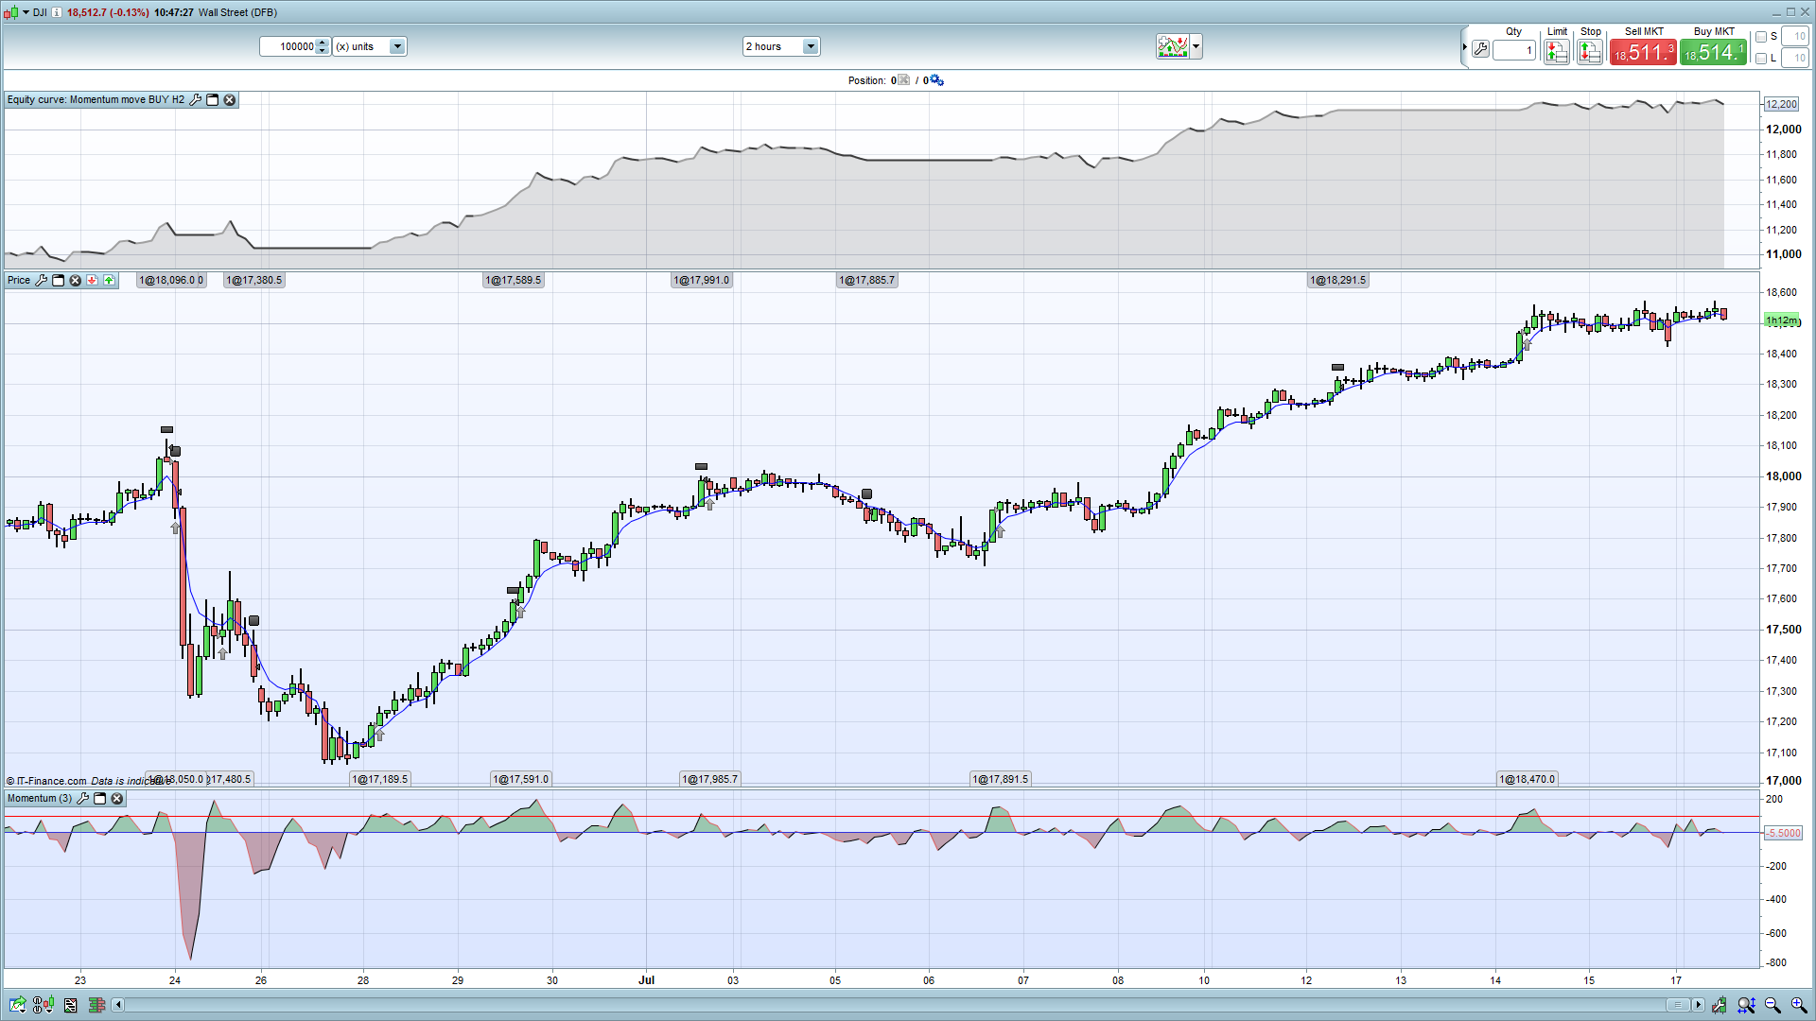Open Price panel settings wrench
This screenshot has height=1021, width=1816.
tap(41, 280)
